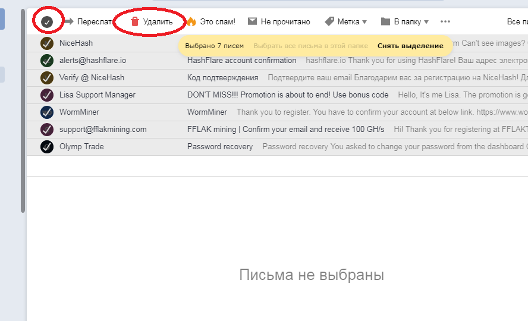Viewport: 528px width, 321px height.
Task: Click Удалить to delete selected emails
Action: coord(158,22)
